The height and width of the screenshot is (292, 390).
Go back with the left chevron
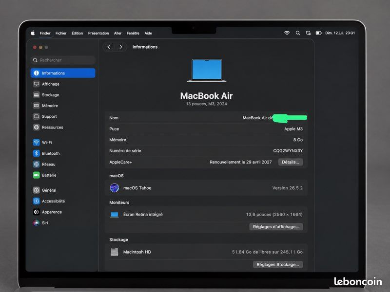(109, 47)
